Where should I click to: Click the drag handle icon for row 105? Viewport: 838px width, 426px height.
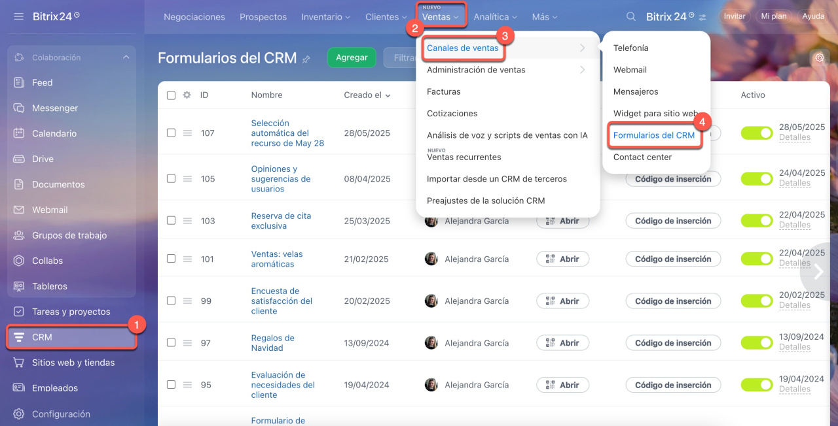187,179
